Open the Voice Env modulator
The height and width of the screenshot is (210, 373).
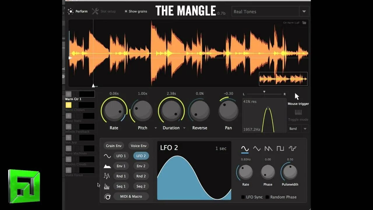click(139, 146)
